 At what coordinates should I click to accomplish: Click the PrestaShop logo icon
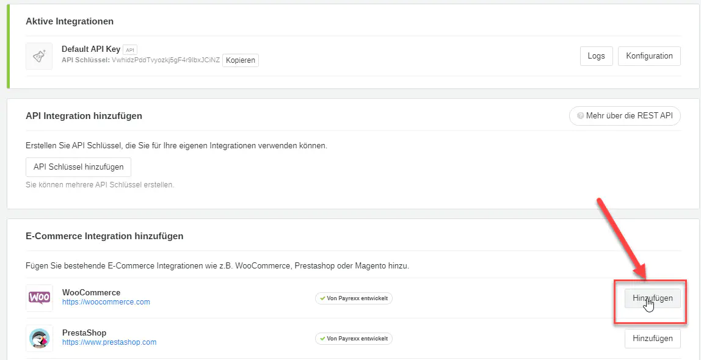coord(39,338)
